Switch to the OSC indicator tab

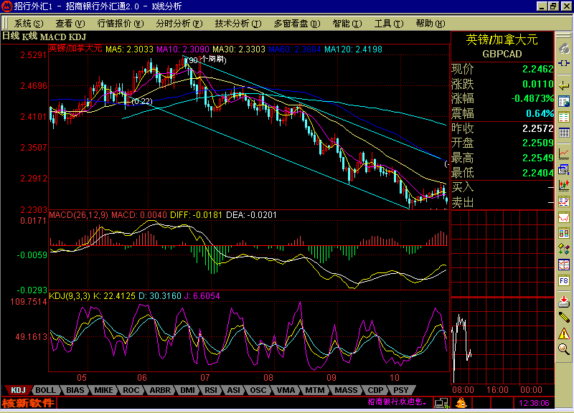pyautogui.click(x=258, y=390)
